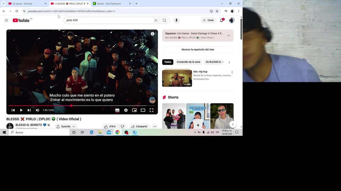Open the first Shorts thumbnail
The height and width of the screenshot is (191, 341).
pos(174,116)
